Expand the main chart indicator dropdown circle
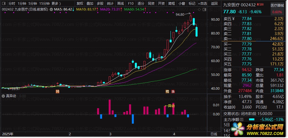288x138 pixels. click(51, 9)
